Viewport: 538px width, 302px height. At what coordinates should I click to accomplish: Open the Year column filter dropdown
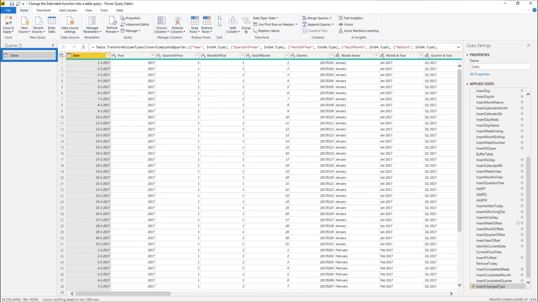click(x=152, y=56)
